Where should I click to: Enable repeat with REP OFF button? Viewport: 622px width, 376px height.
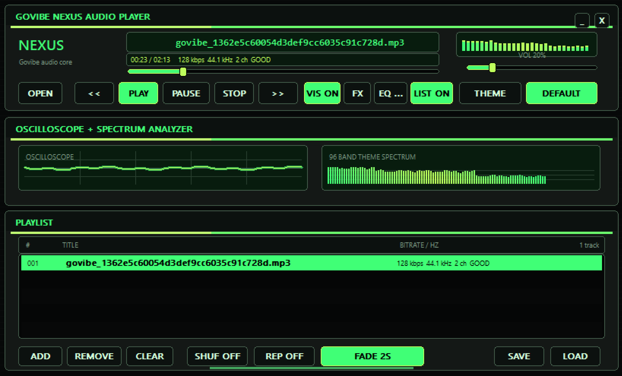(284, 356)
